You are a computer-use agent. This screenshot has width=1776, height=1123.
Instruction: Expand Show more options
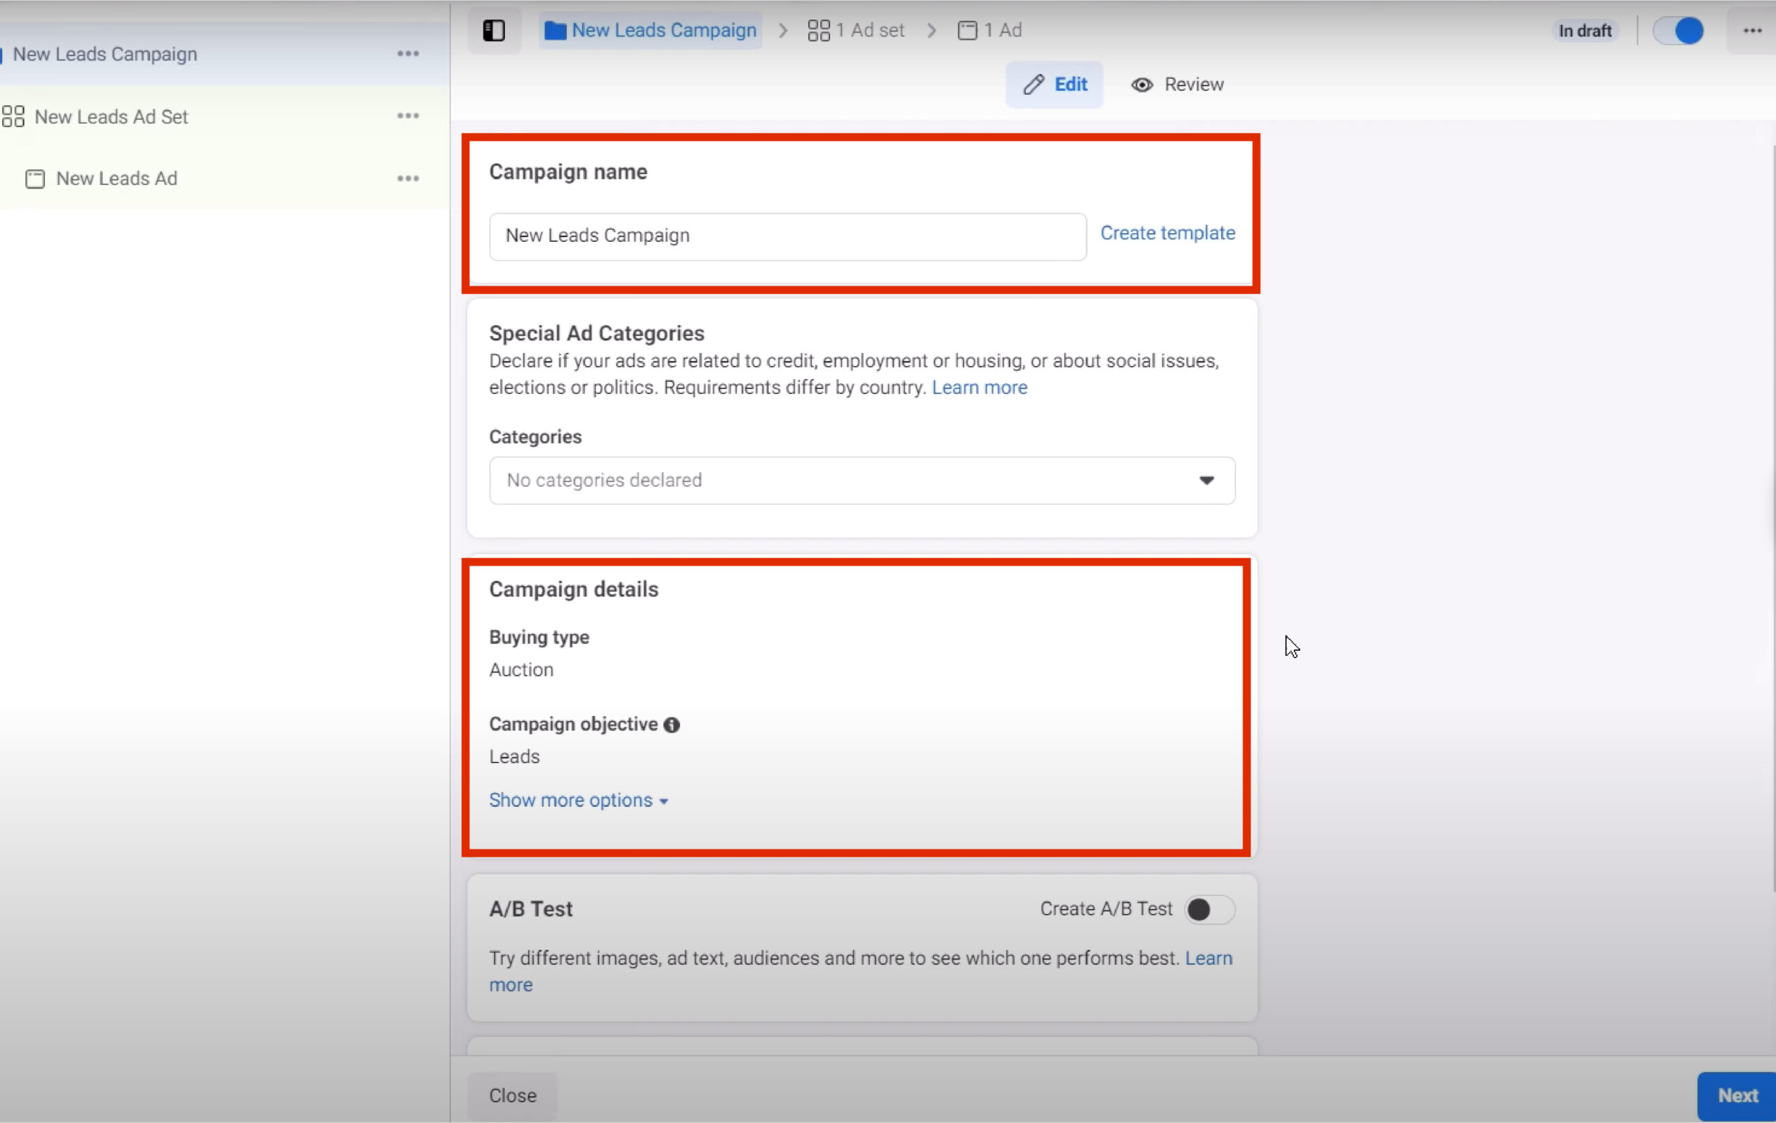(578, 800)
